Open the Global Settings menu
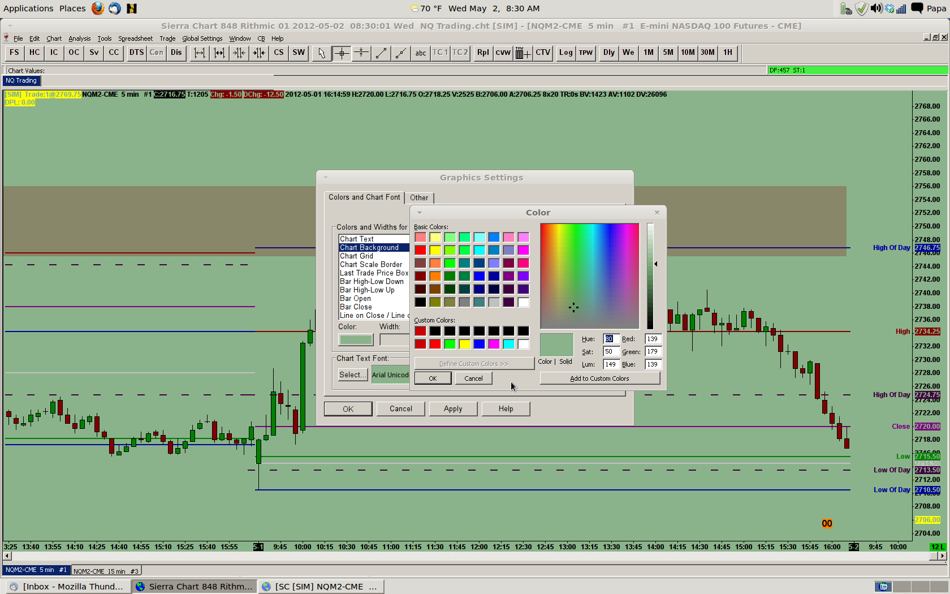This screenshot has height=594, width=950. pyautogui.click(x=202, y=38)
